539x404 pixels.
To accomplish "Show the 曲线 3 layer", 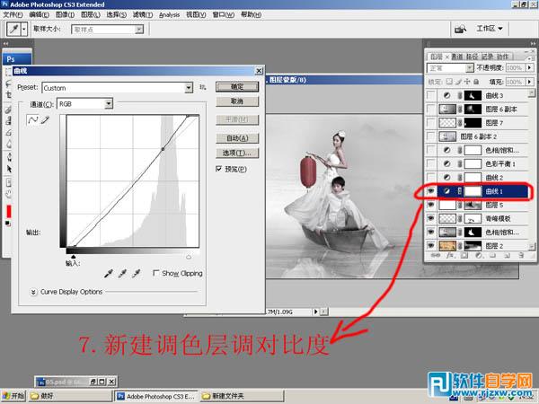I will coord(431,95).
